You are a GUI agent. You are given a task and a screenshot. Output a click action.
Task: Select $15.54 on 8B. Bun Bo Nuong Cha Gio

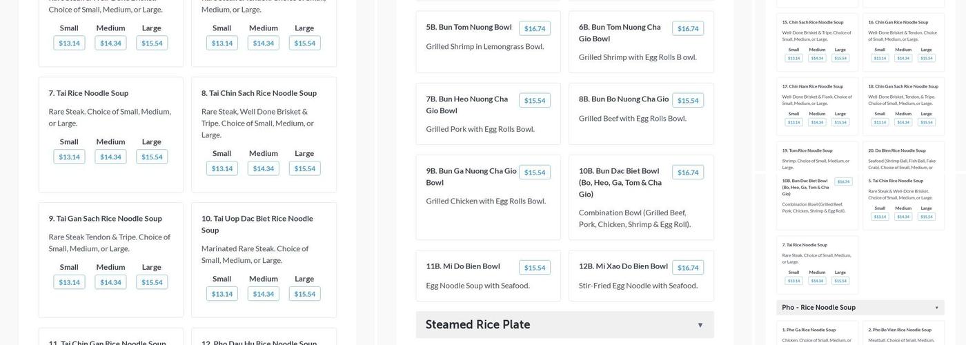pos(688,101)
